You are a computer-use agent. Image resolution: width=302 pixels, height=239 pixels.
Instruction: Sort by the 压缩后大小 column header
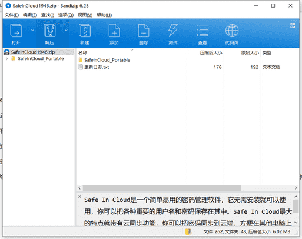tap(211, 52)
